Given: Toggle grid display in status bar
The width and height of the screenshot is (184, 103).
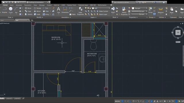Looking at the screenshot, I should pos(122,101).
